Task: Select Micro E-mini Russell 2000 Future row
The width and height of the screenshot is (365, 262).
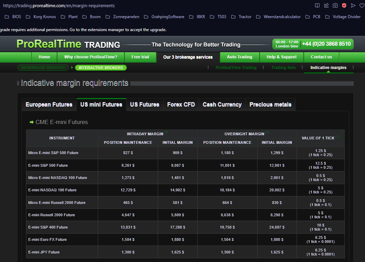Action: coord(185,203)
